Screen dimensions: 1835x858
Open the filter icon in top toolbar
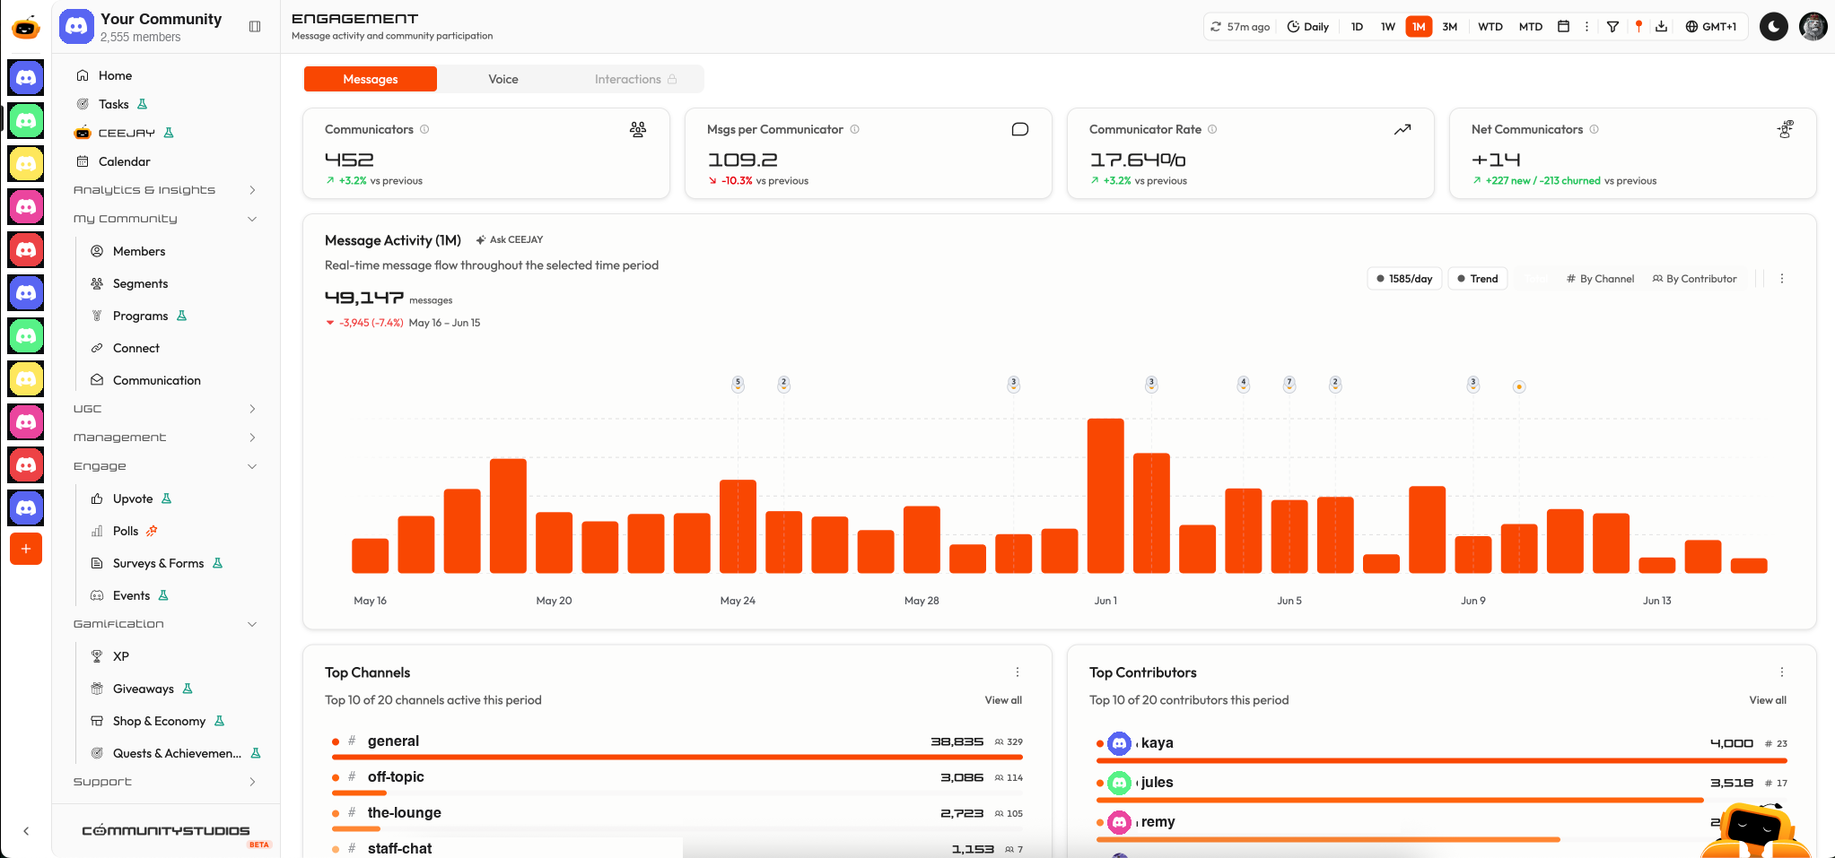1612,27
